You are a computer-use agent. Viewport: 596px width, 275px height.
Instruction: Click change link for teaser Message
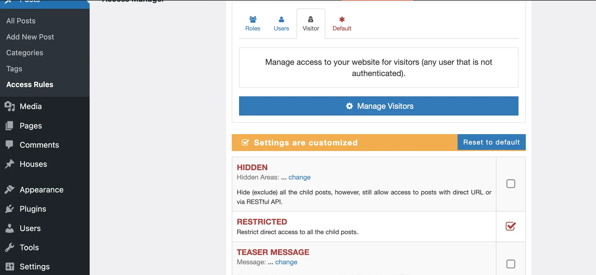(286, 262)
